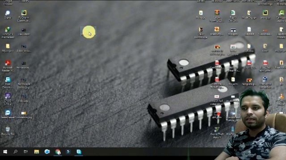Screen dimensions: 286x160
Task: Open the Recycle Bin
Action: point(8,131)
